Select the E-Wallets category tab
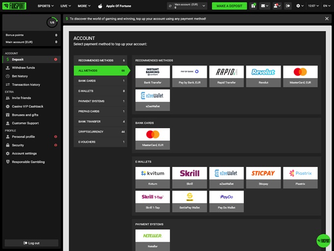 pyautogui.click(x=100, y=91)
